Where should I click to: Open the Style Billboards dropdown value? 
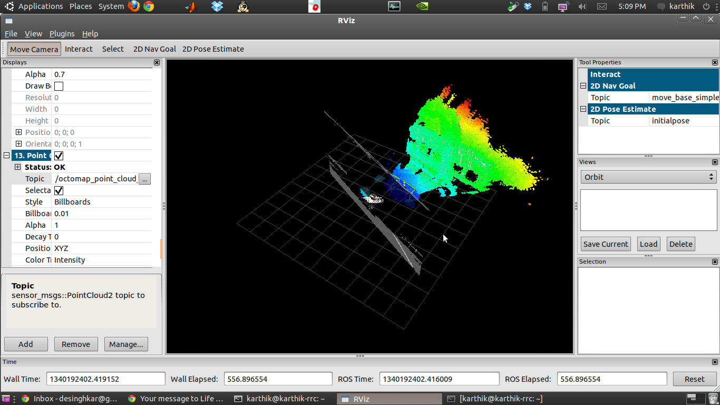(x=102, y=202)
